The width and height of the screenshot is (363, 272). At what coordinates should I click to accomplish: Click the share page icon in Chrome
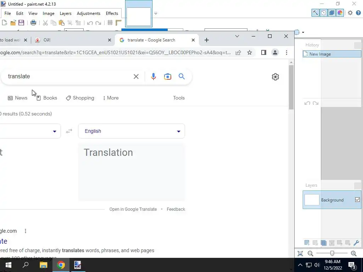pyautogui.click(x=238, y=52)
